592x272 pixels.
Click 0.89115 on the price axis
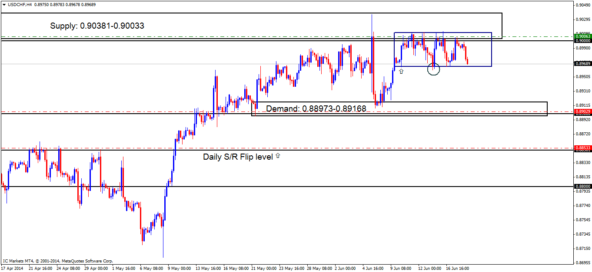pyautogui.click(x=583, y=105)
